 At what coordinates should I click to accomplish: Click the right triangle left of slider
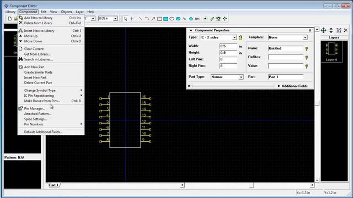click(x=189, y=86)
